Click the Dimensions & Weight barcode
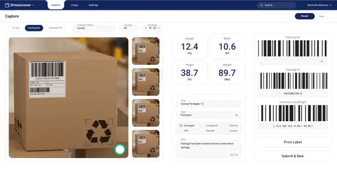The height and width of the screenshot is (186, 337). [293, 113]
